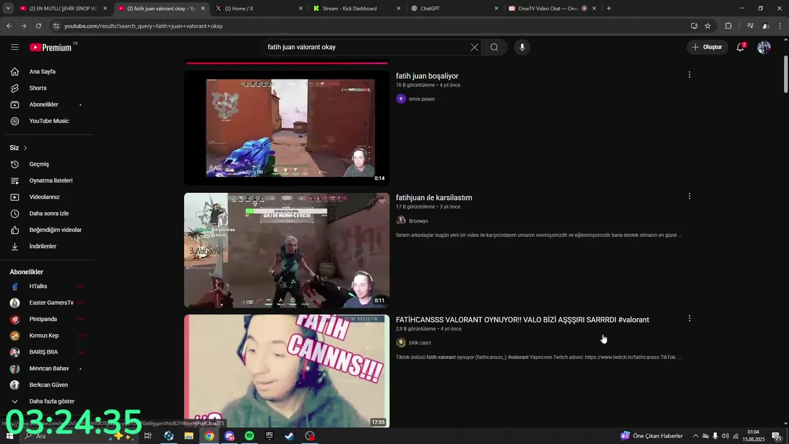Click the Bronwyn channel avatar
The height and width of the screenshot is (444, 789).
401,221
